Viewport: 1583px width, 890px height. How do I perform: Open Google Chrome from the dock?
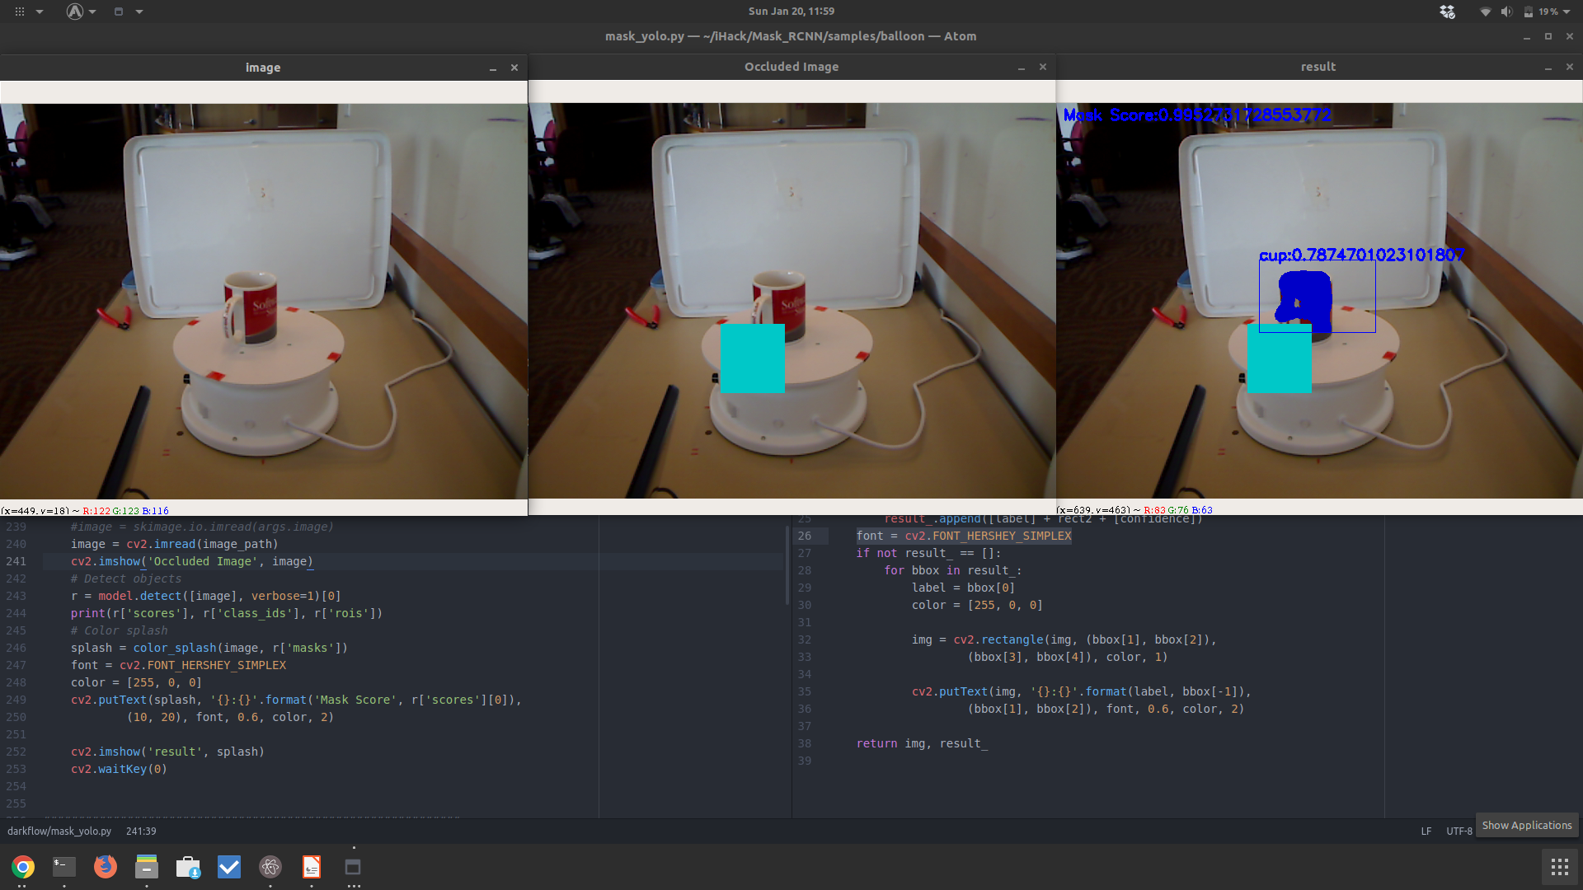pyautogui.click(x=23, y=867)
